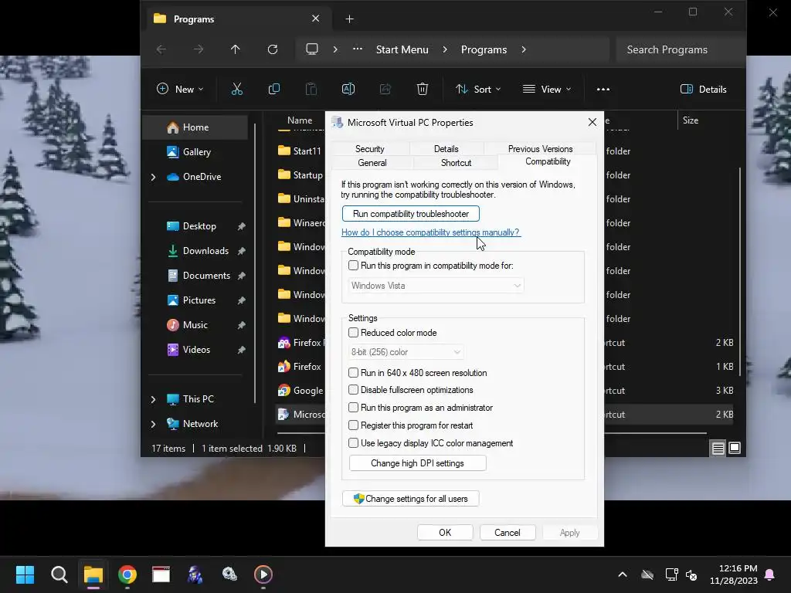Click the Paste icon in Explorer toolbar
The image size is (791, 593).
click(311, 90)
